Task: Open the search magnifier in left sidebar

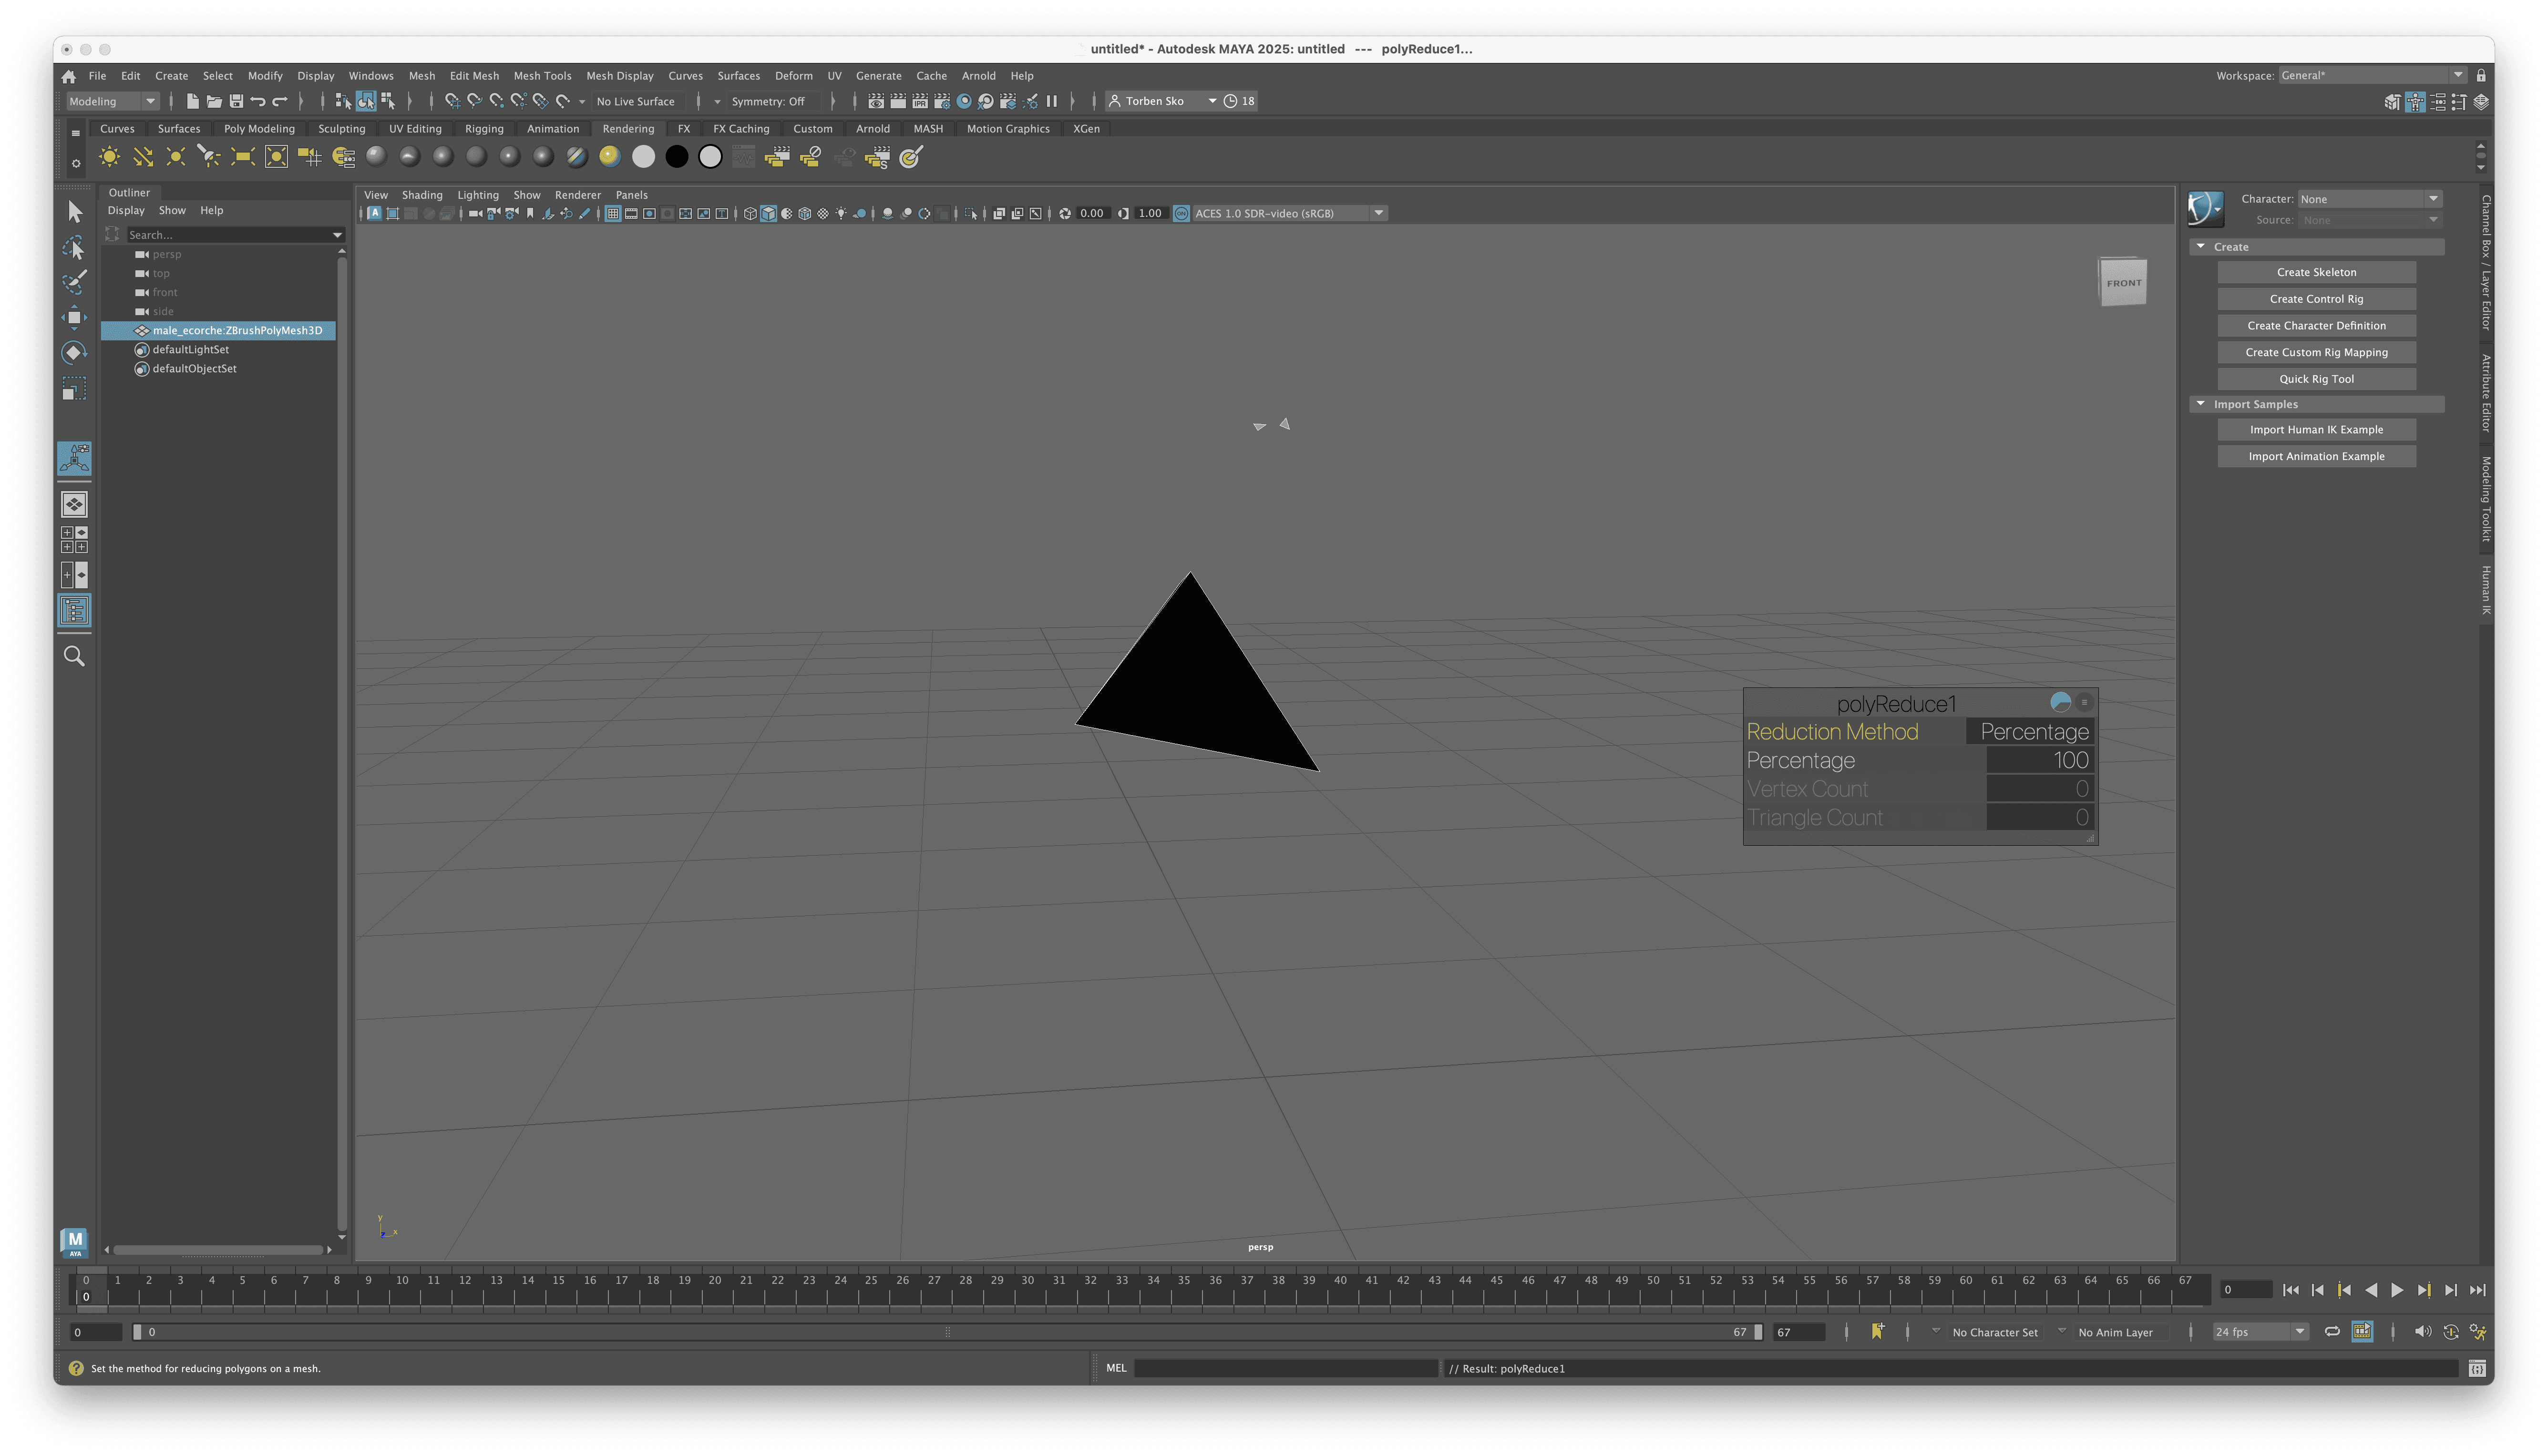Action: (x=74, y=656)
